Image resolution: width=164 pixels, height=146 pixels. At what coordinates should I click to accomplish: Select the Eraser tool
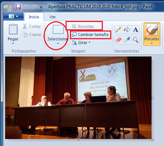pyautogui.click(x=118, y=40)
